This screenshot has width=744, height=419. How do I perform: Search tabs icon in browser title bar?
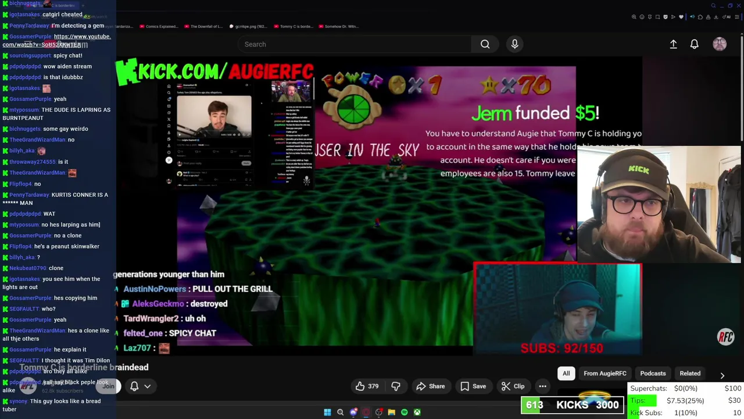tap(713, 6)
